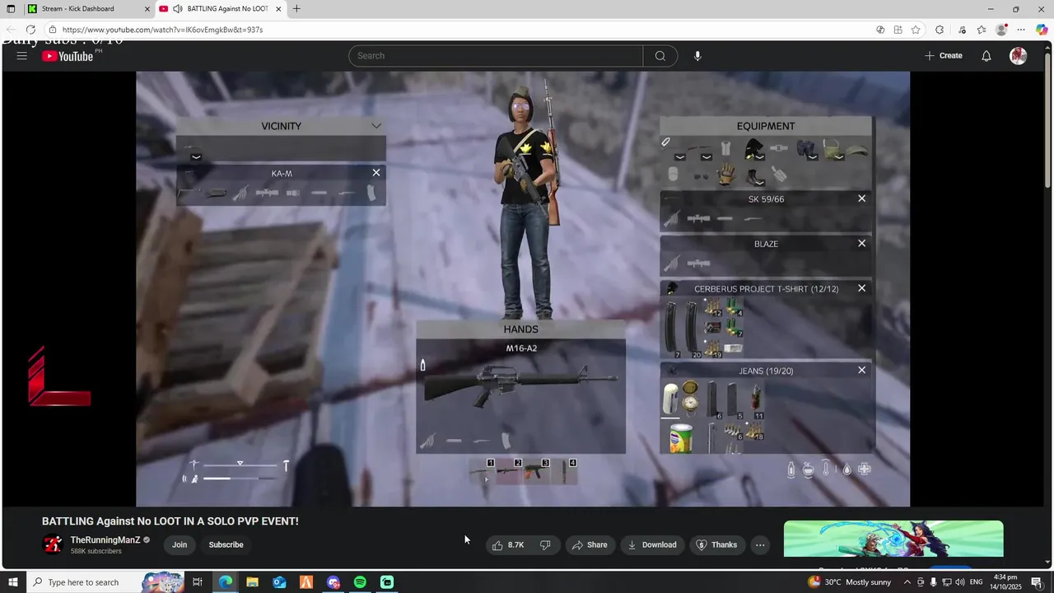Start voice search with the microphone icon
1054x593 pixels.
(697, 56)
